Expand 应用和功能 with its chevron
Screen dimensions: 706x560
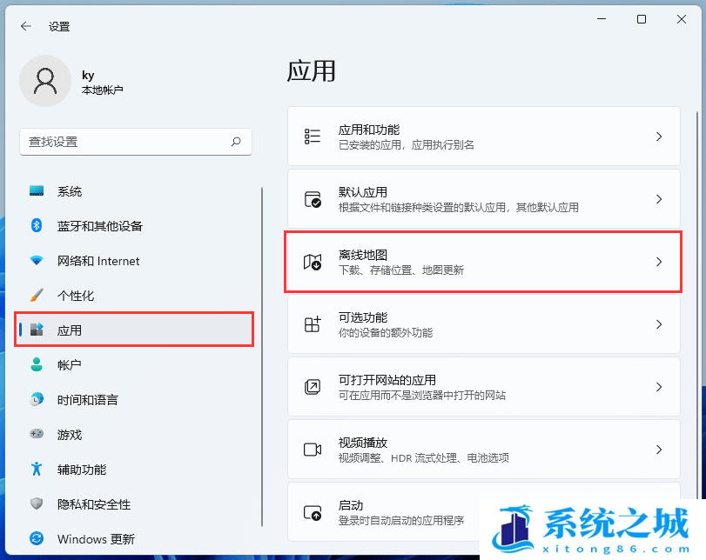point(659,137)
